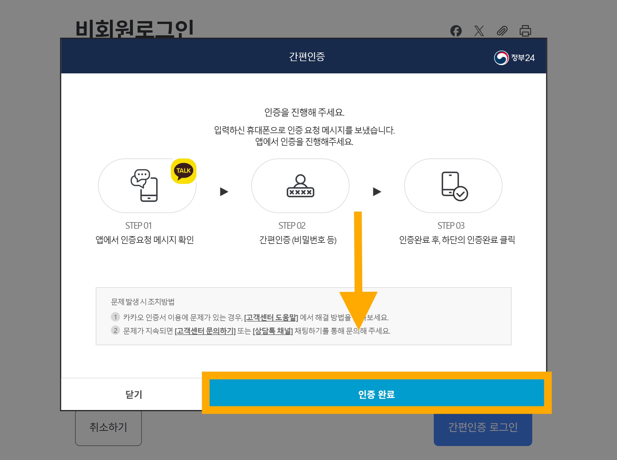Image resolution: width=617 pixels, height=460 pixels.
Task: Click the paperclip copy-link icon
Action: pos(502,31)
